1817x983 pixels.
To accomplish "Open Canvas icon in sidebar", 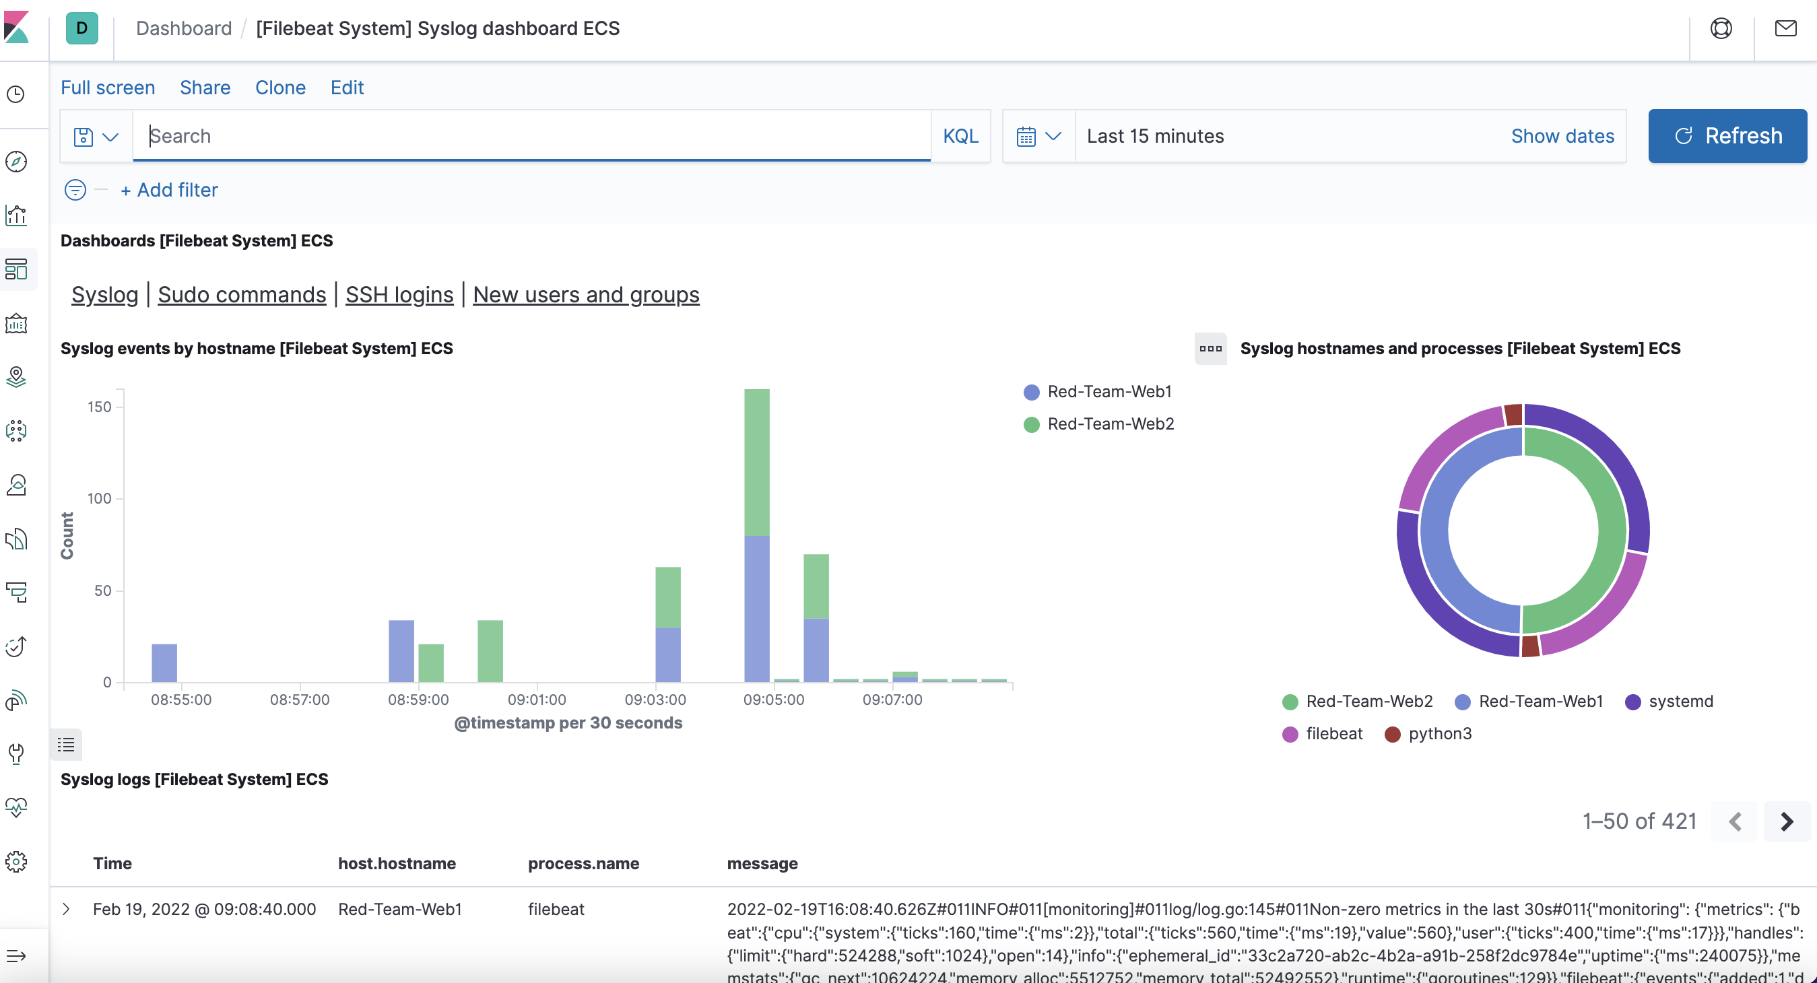I will [x=15, y=324].
